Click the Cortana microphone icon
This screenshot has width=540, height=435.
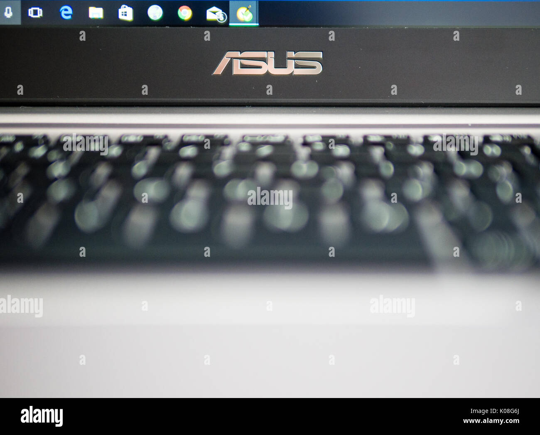(x=8, y=12)
